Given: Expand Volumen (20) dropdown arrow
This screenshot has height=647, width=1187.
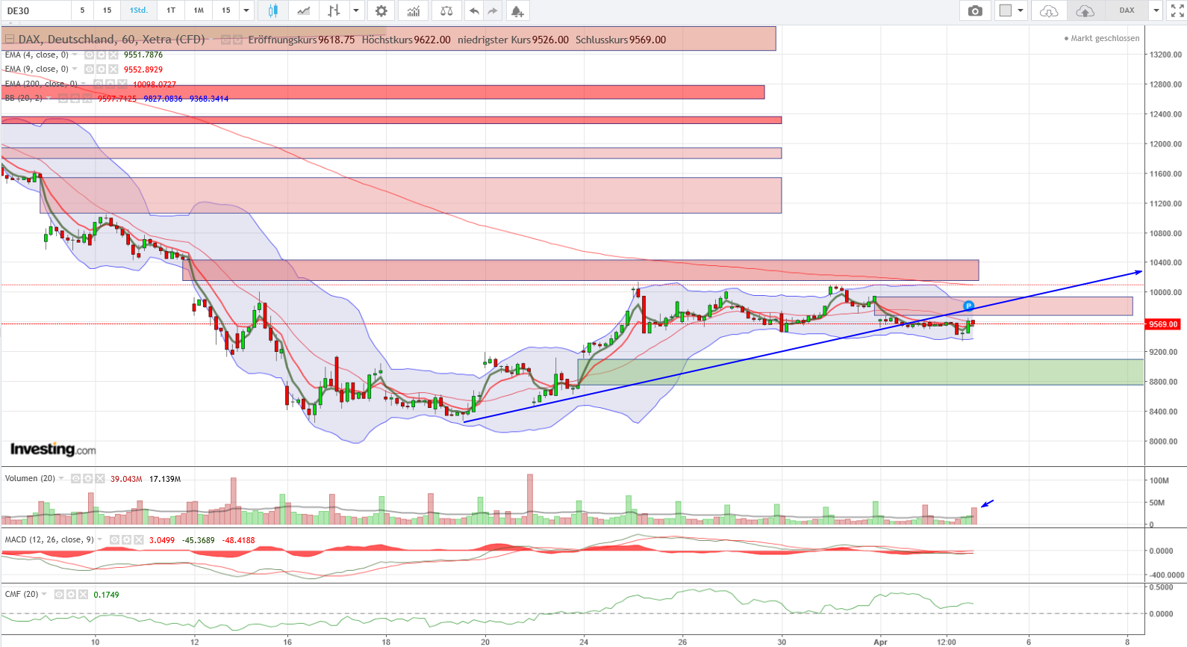Looking at the screenshot, I should 61,478.
